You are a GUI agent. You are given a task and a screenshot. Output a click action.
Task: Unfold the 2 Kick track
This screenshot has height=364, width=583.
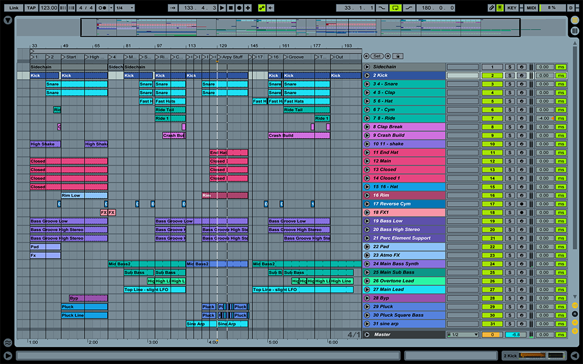(x=367, y=75)
